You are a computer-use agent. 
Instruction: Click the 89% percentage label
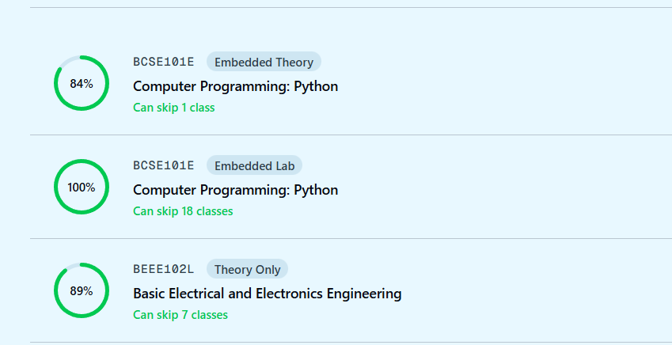(x=82, y=290)
